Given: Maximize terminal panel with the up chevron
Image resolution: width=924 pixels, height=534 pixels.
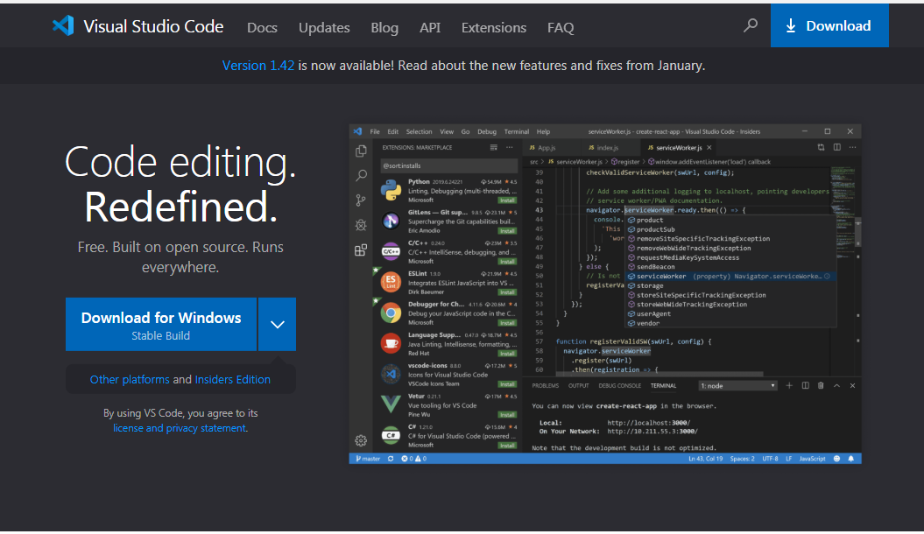Looking at the screenshot, I should point(836,386).
